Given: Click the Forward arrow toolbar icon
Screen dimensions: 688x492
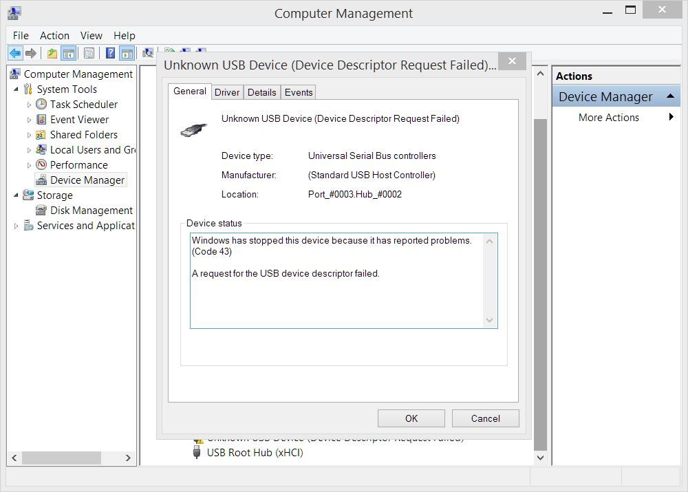Looking at the screenshot, I should (31, 54).
